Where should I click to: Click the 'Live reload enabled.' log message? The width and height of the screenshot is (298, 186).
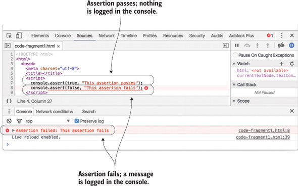[x=36, y=137]
